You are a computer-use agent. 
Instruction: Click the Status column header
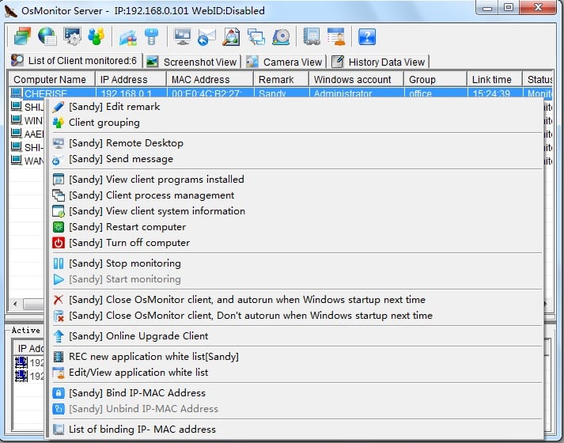click(538, 79)
